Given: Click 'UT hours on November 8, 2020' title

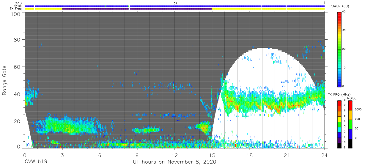Looking at the screenshot, I should coord(174,162).
